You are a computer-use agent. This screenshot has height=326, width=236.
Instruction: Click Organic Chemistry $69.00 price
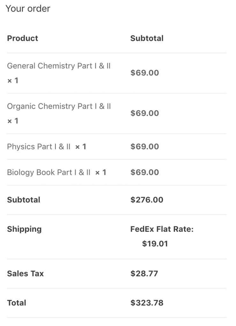pyautogui.click(x=145, y=113)
